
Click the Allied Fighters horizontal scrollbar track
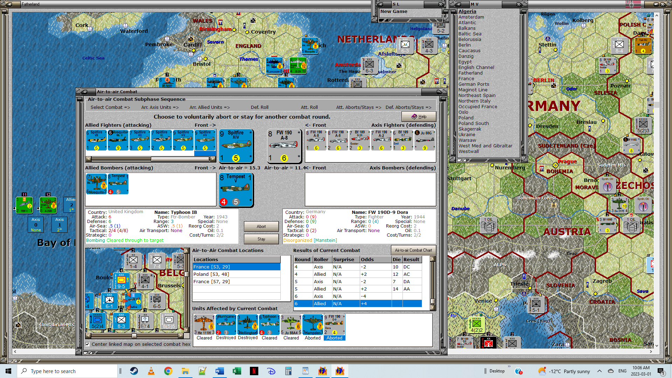(121, 159)
